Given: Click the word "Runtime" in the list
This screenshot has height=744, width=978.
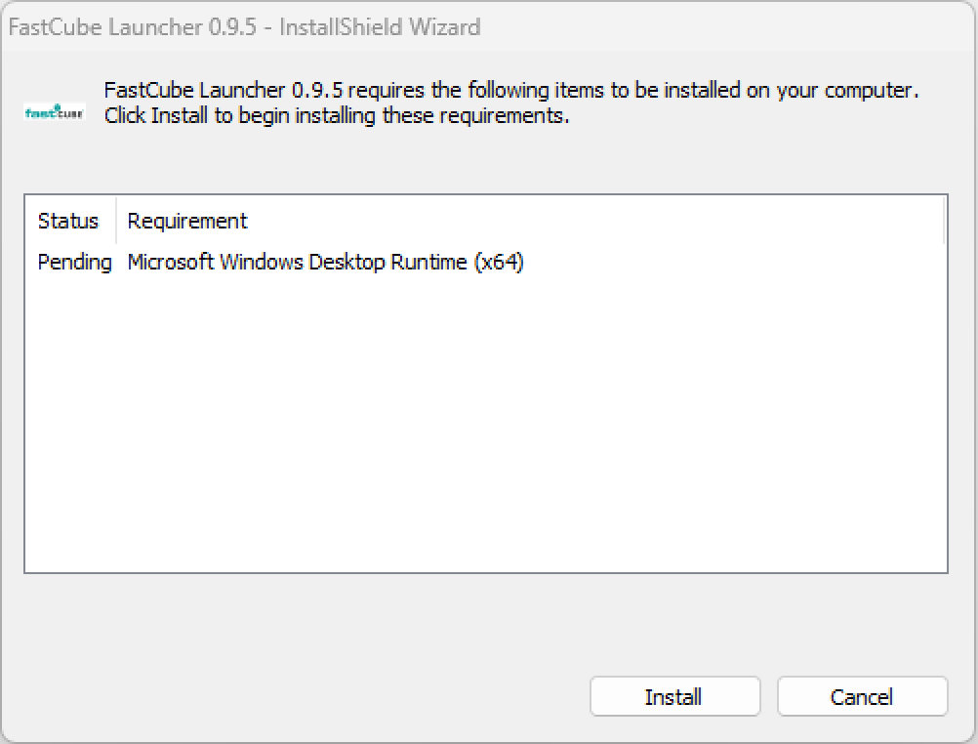Looking at the screenshot, I should point(428,262).
